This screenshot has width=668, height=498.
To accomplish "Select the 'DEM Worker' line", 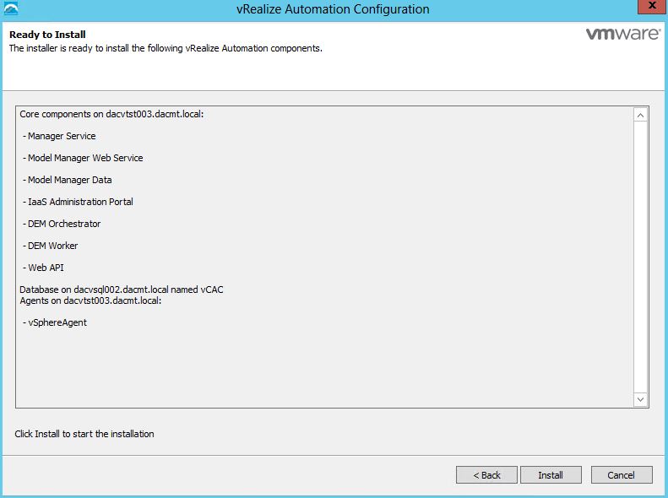I will (x=51, y=246).
